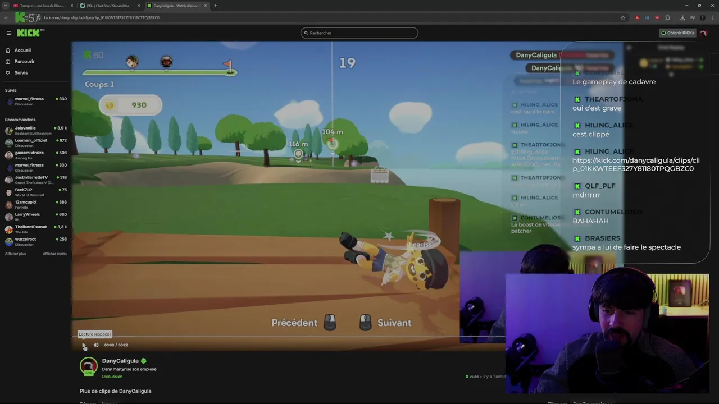
Task: Click the Suivant mouse-button prompt in clip
Action: [x=385, y=323]
